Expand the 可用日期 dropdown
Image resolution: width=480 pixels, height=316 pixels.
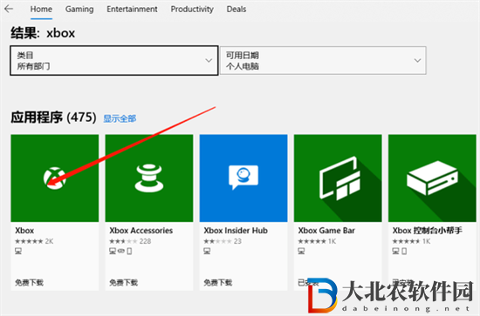pyautogui.click(x=323, y=60)
